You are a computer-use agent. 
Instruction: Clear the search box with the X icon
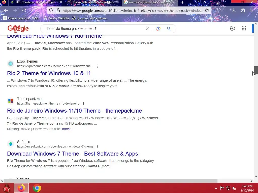tap(147, 29)
